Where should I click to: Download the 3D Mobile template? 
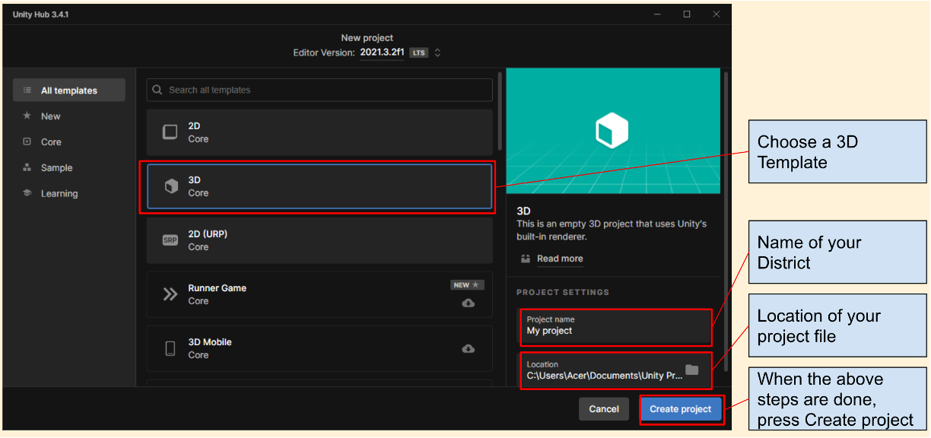coord(469,348)
